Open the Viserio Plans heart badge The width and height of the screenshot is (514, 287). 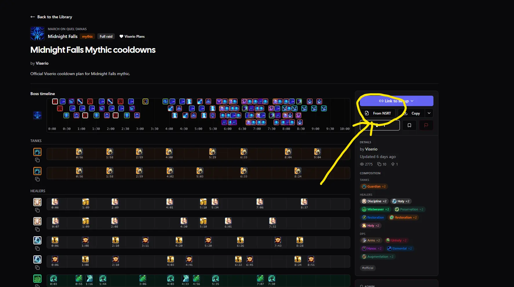tap(132, 36)
